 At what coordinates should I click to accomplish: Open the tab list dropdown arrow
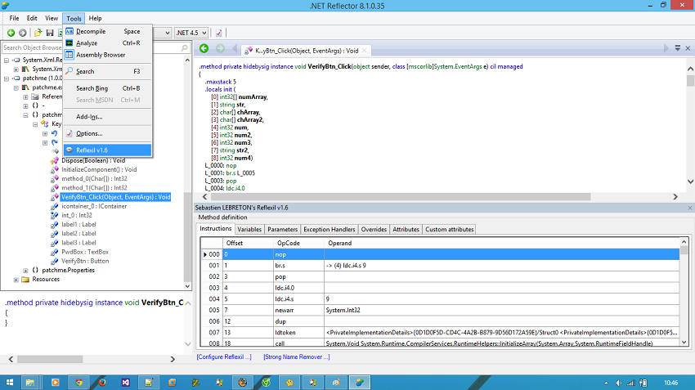coord(678,48)
